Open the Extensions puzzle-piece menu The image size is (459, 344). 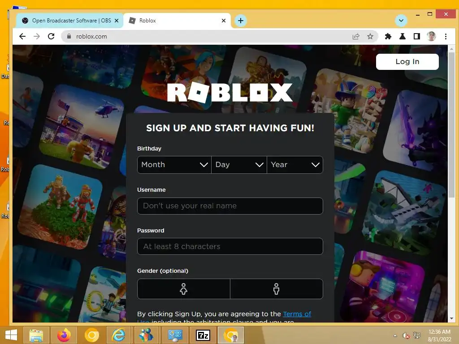388,37
